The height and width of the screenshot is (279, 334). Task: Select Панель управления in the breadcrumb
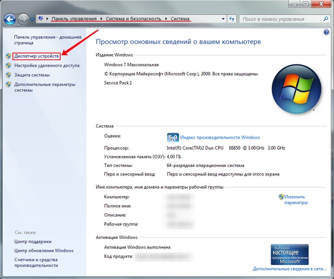pos(74,19)
